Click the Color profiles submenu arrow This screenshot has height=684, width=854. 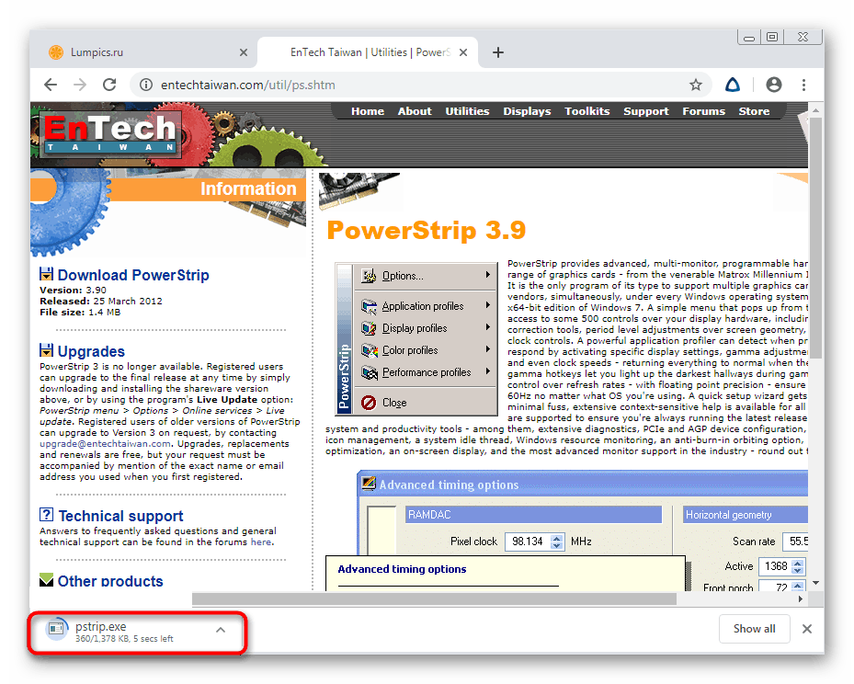488,349
